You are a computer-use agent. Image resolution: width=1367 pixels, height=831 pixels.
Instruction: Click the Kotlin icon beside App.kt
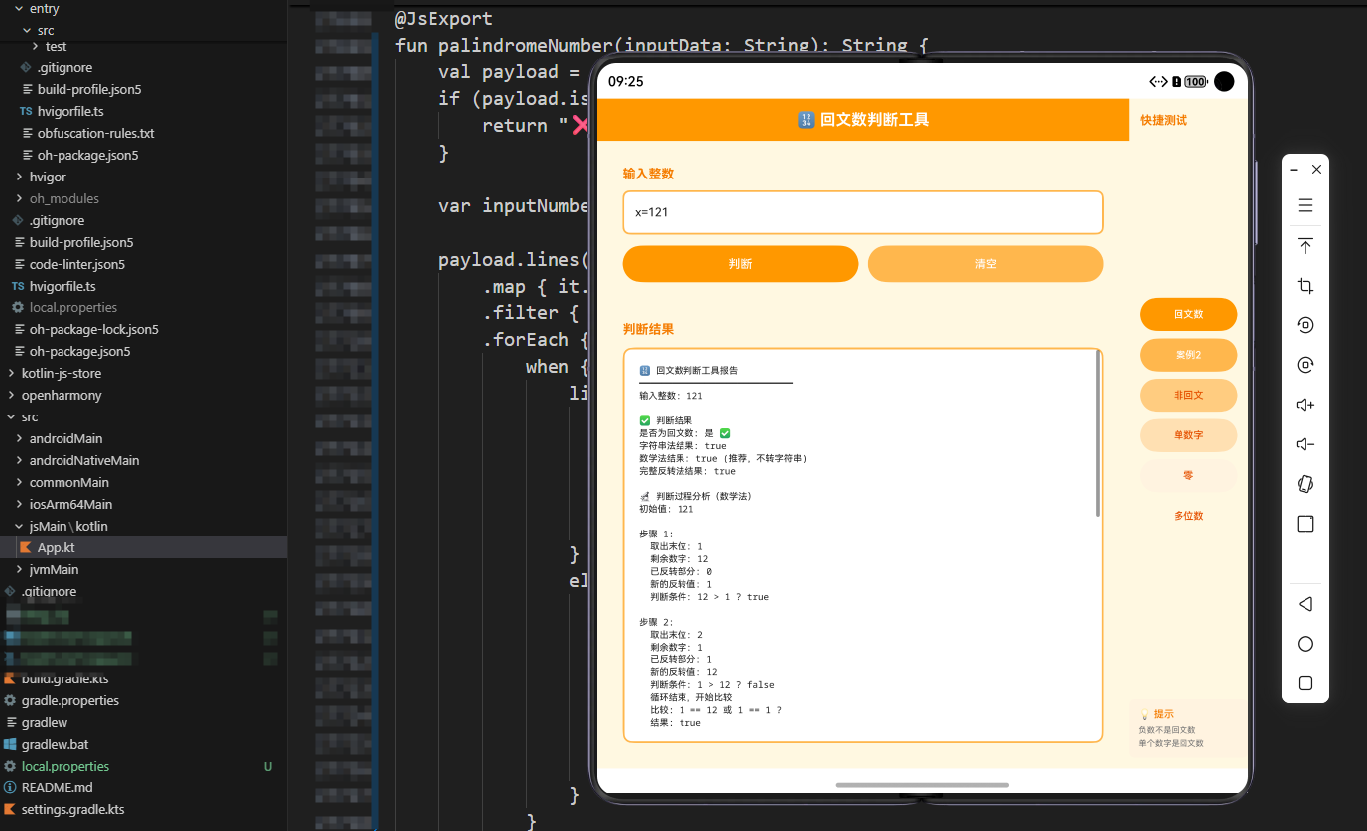25,547
